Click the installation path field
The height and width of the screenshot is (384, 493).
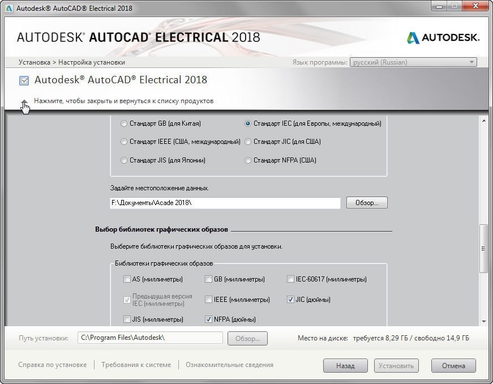(150, 338)
